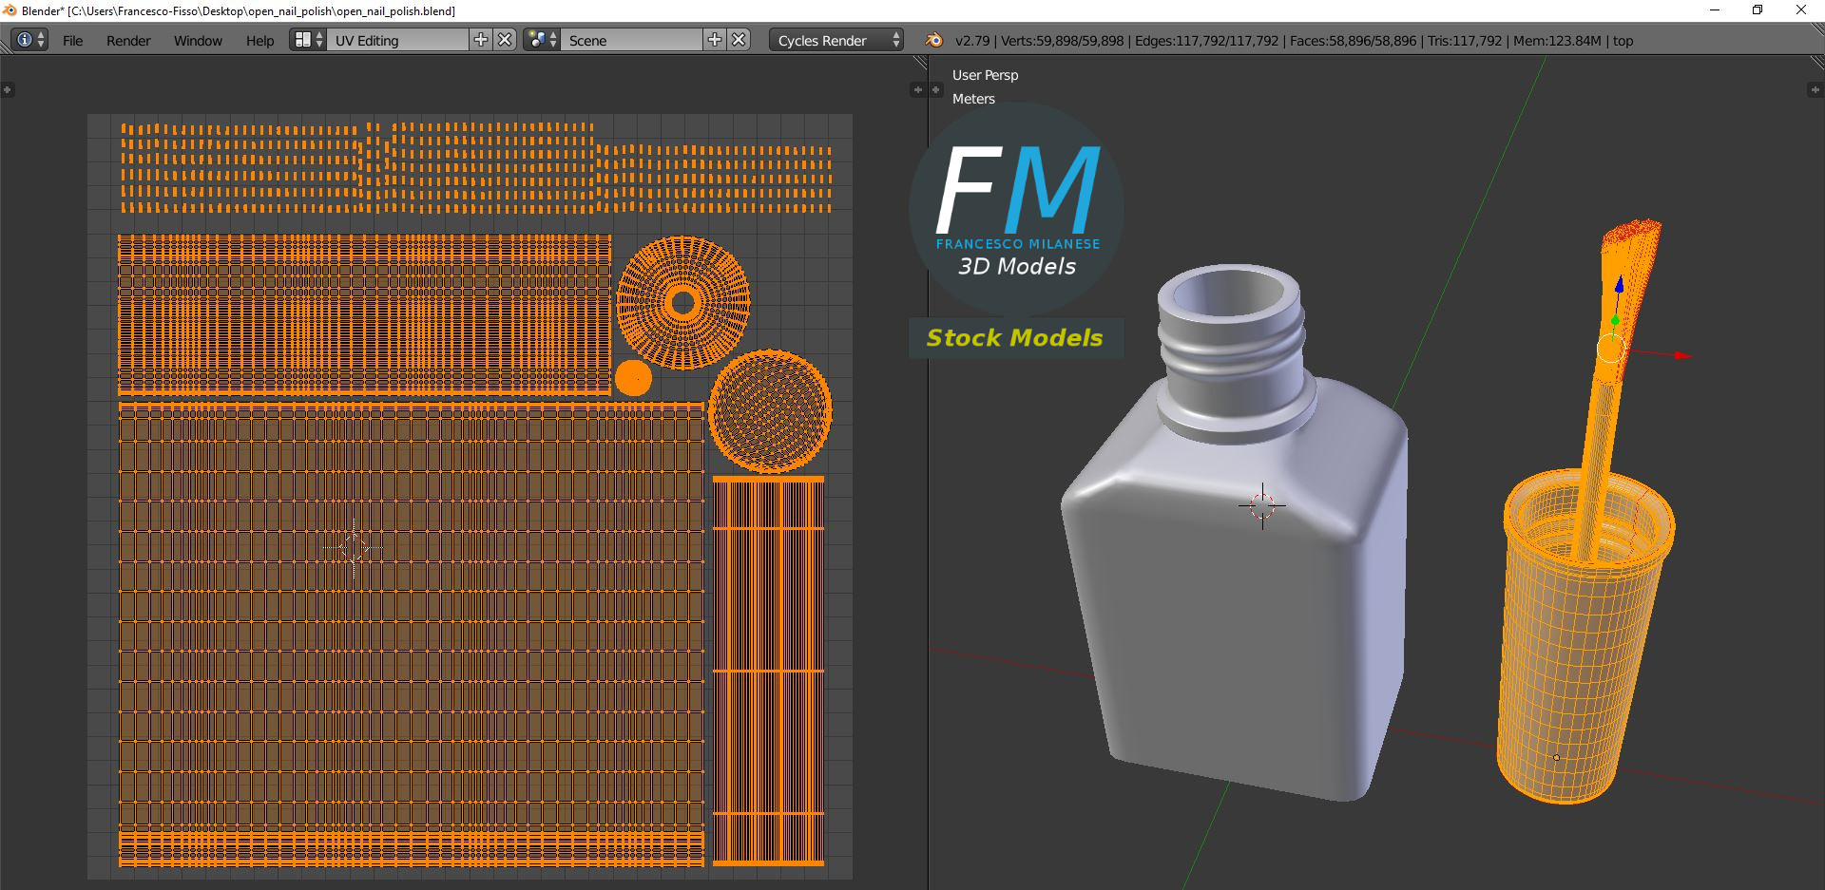This screenshot has height=890, width=1825.
Task: Delete the UV Editing screen layout
Action: tap(506, 40)
